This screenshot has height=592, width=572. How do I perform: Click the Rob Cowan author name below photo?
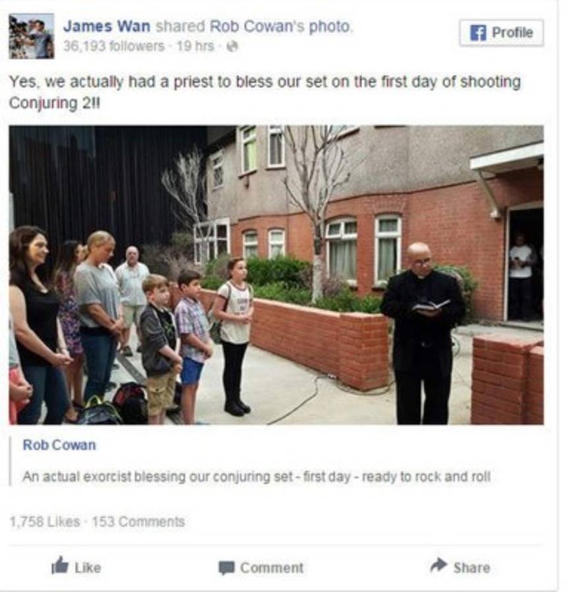pos(59,445)
